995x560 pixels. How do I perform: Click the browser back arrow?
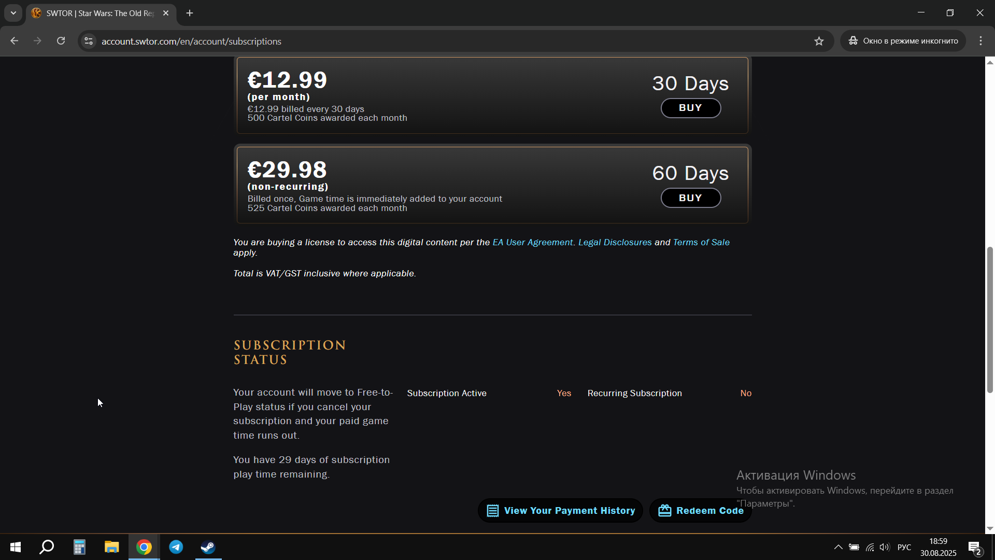click(14, 41)
